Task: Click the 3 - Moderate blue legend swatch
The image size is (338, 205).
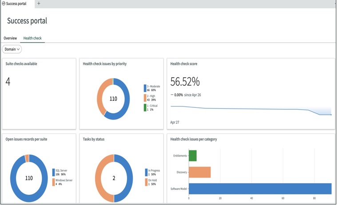Action: pos(145,88)
